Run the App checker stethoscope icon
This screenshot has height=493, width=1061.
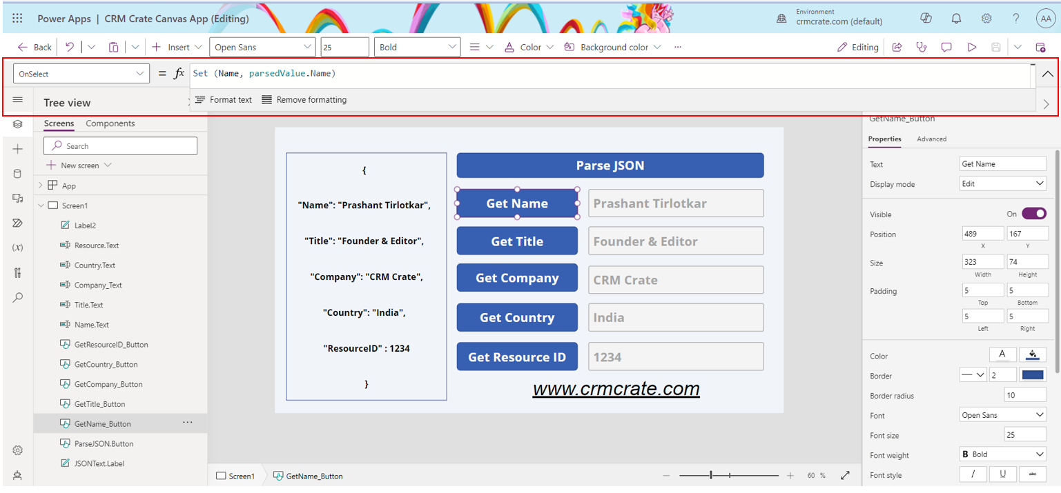[922, 46]
